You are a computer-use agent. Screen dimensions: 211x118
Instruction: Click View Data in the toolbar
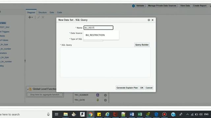click(x=185, y=6)
